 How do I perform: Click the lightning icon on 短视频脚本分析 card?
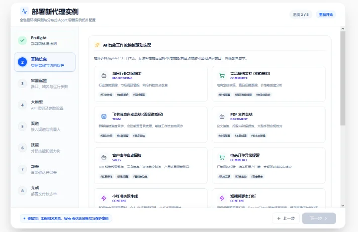[222, 198]
